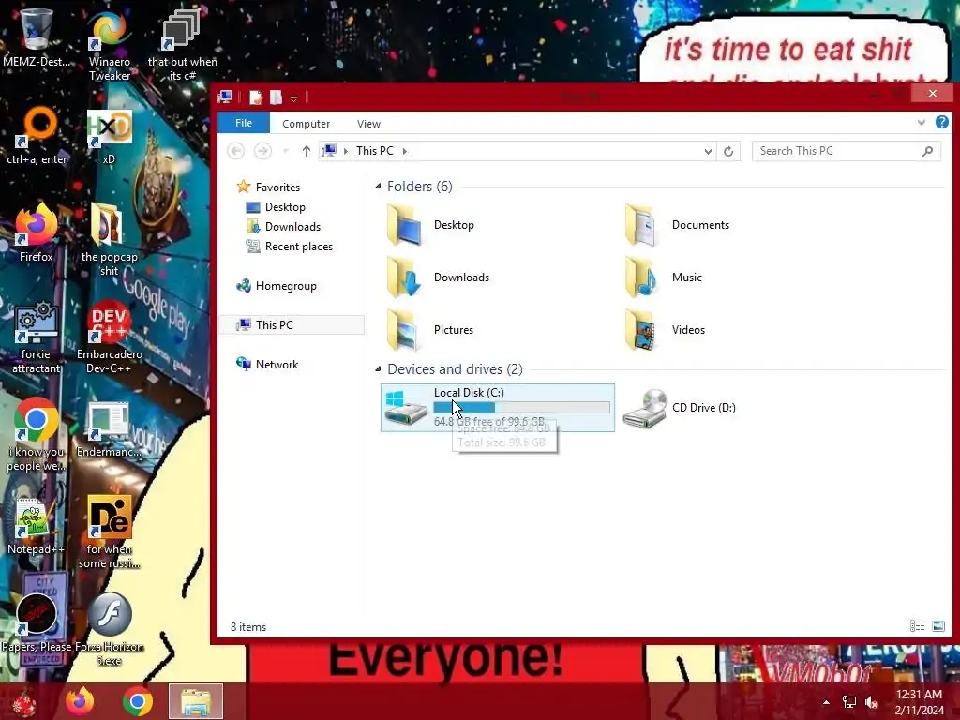This screenshot has height=720, width=960.
Task: Select Network in the navigation pane
Action: click(x=277, y=365)
